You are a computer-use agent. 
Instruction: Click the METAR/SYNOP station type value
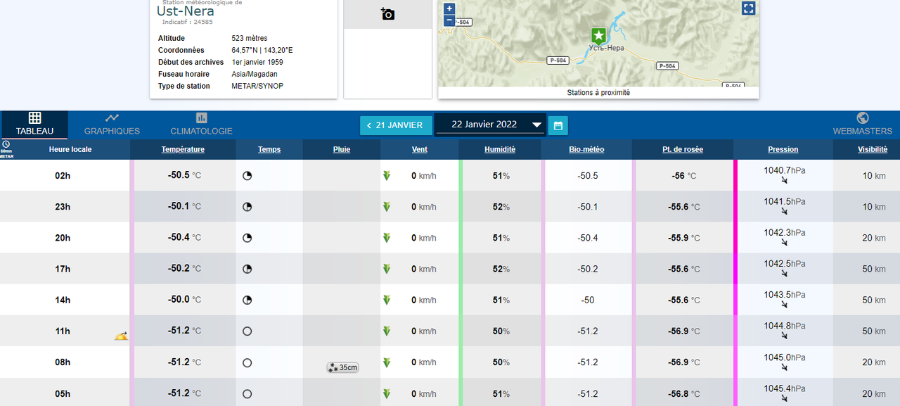[257, 86]
